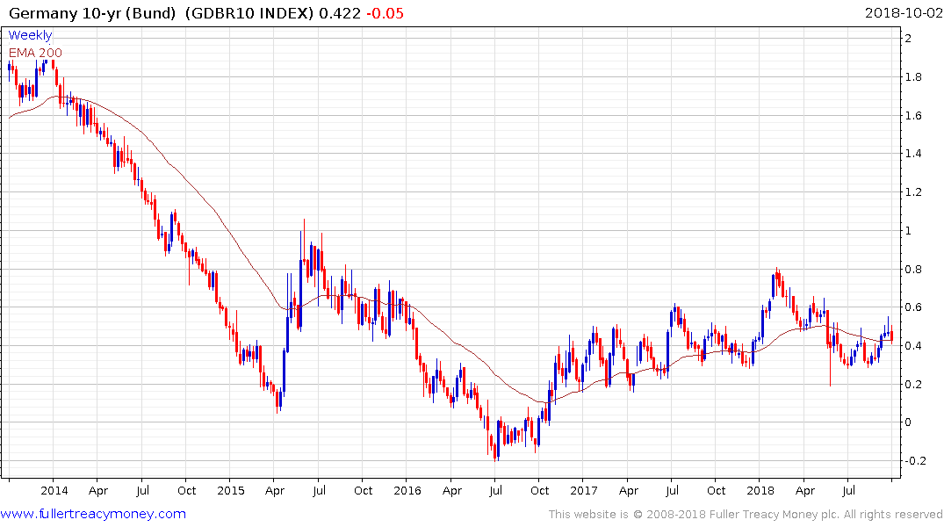This screenshot has width=944, height=527.
Task: Click the 1.8 y-axis value
Action: pos(913,77)
